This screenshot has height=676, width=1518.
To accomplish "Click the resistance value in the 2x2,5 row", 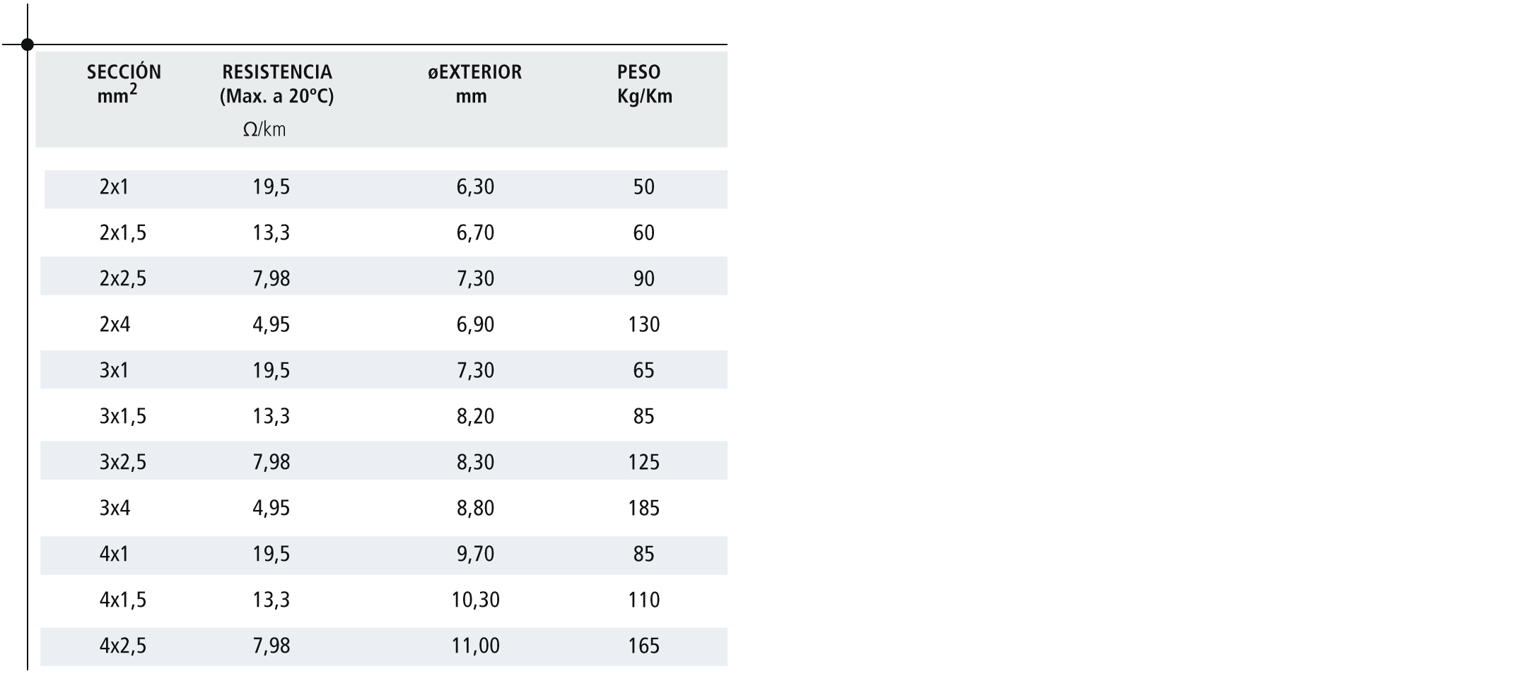I will [x=272, y=279].
